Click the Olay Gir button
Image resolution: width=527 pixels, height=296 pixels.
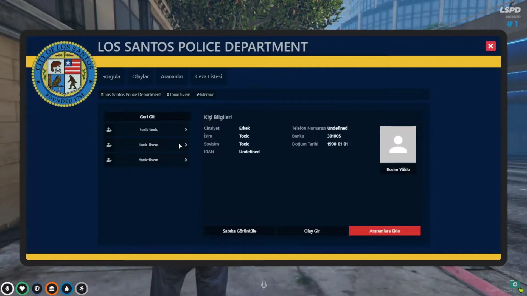click(312, 231)
